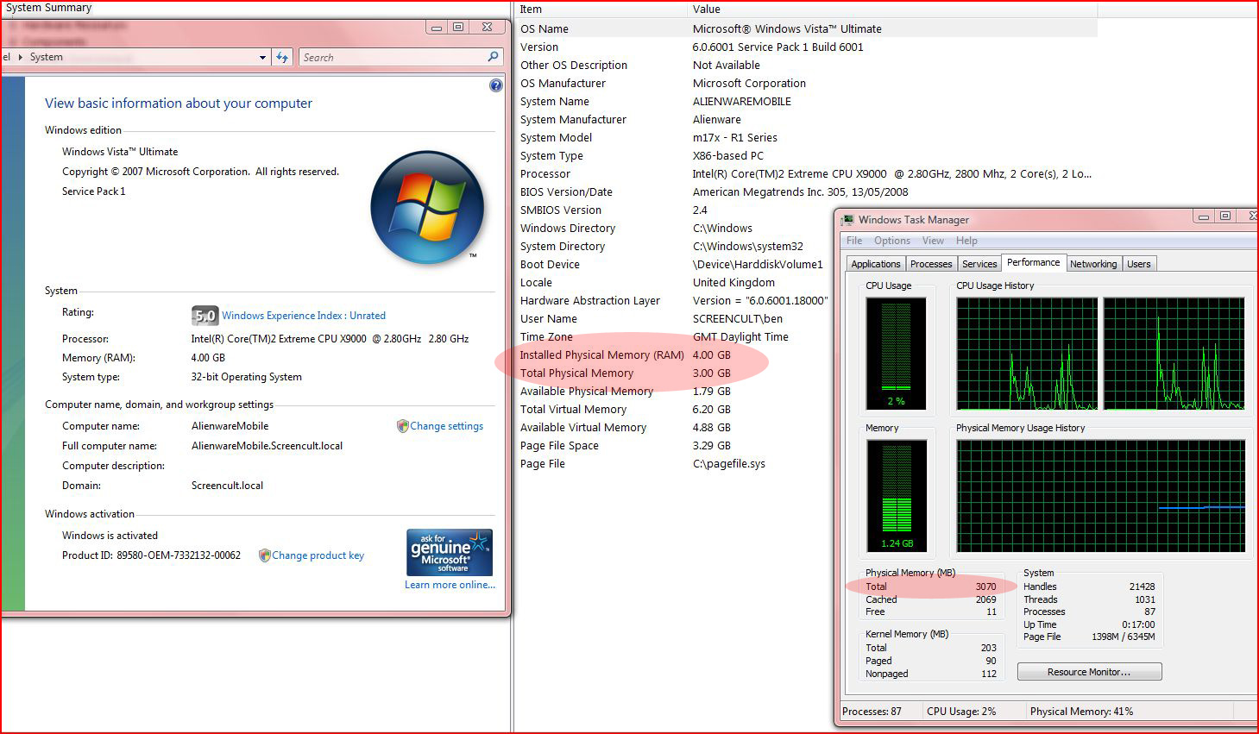Click the Value column header

point(892,9)
